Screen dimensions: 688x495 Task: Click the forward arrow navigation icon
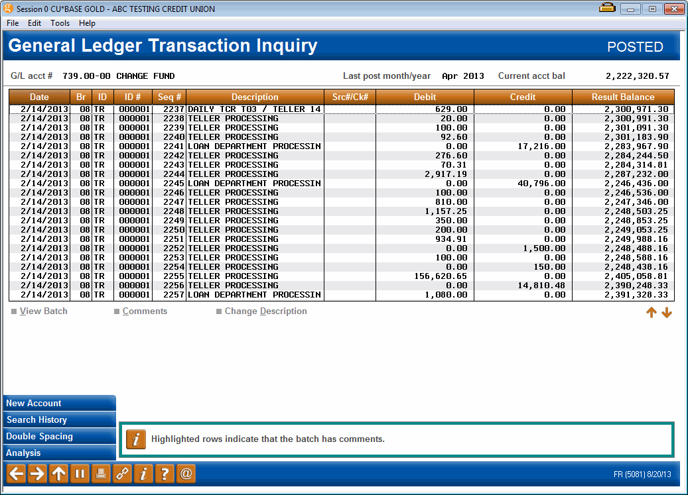(x=36, y=473)
